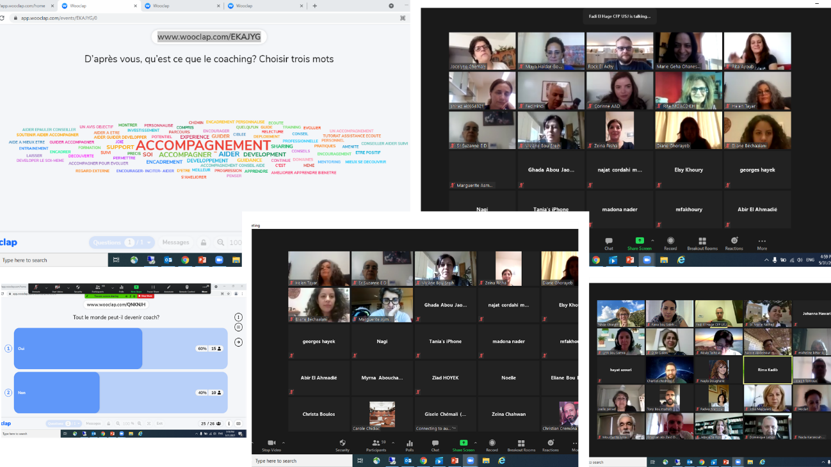
Task: Open Participants (59) in center Zoom window
Action: [376, 445]
